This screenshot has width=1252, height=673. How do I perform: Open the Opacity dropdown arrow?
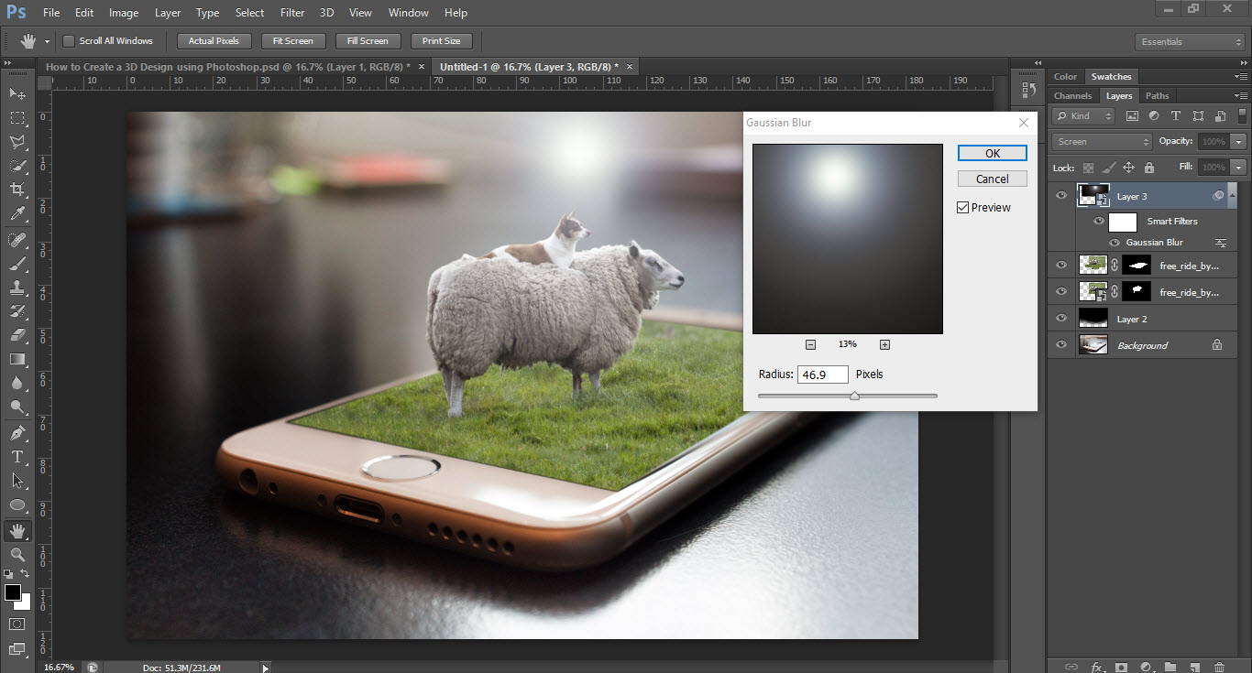tap(1239, 142)
